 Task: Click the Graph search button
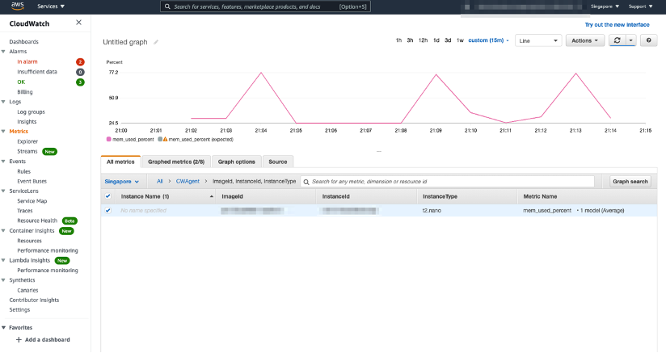630,182
